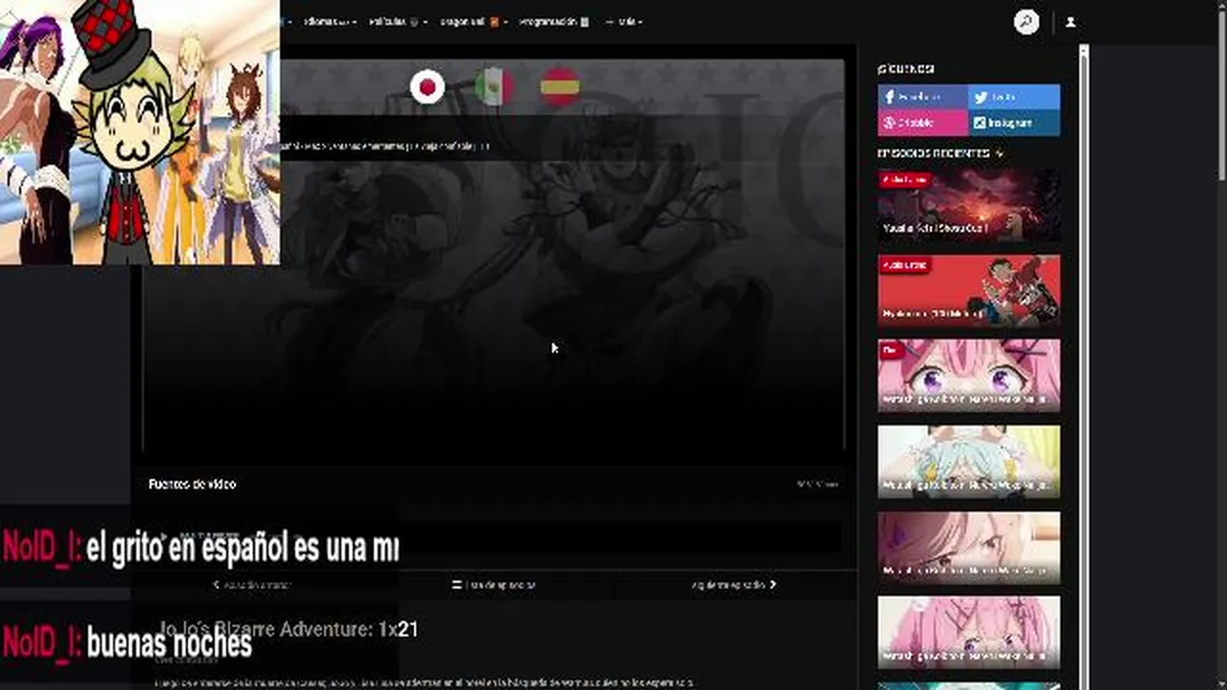Open the user account icon
The height and width of the screenshot is (690, 1227).
click(x=1071, y=22)
